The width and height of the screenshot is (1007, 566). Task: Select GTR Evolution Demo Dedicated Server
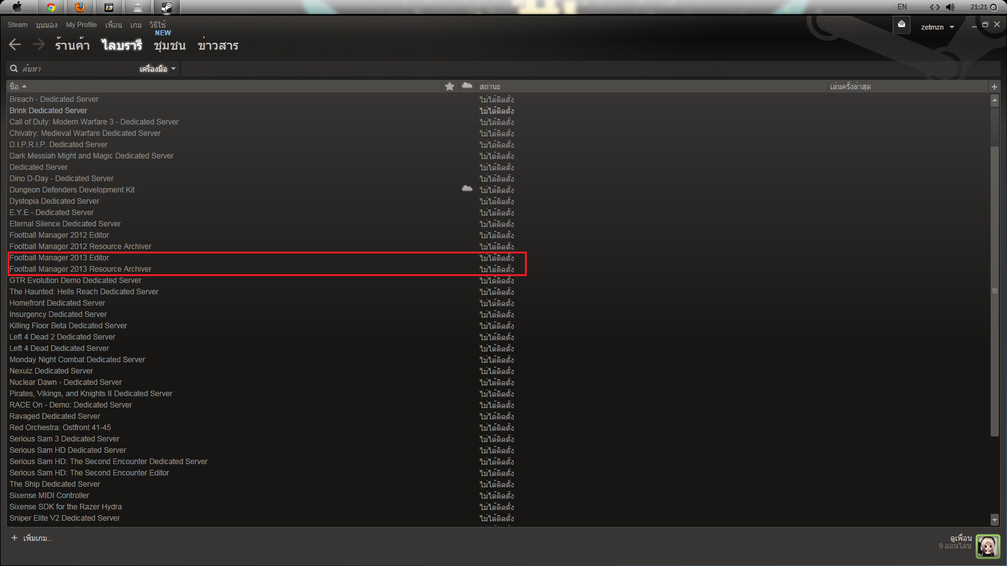(76, 280)
